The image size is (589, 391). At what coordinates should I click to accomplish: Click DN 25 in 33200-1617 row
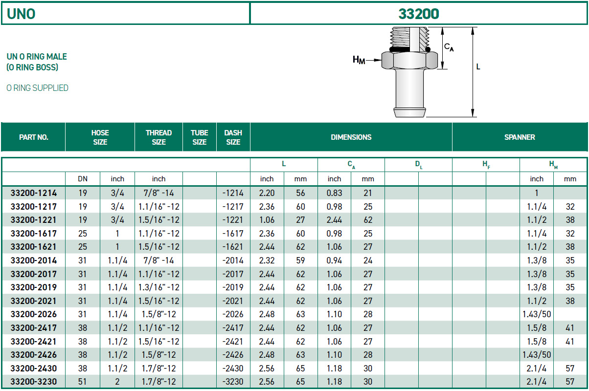pyautogui.click(x=83, y=233)
